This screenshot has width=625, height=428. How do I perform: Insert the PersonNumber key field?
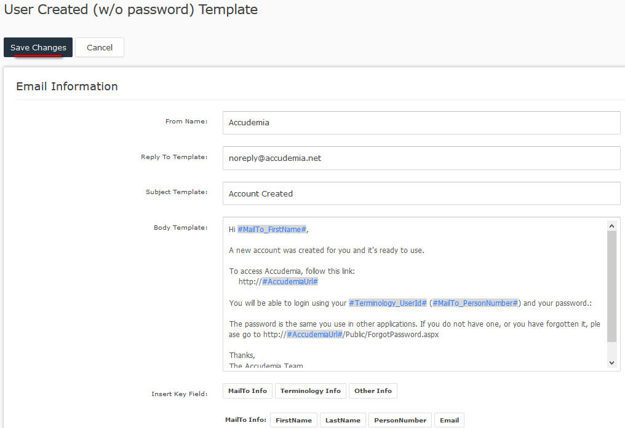400,420
